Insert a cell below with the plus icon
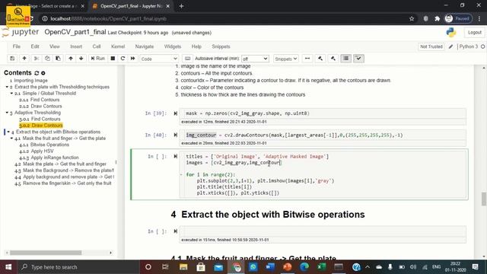 24,59
